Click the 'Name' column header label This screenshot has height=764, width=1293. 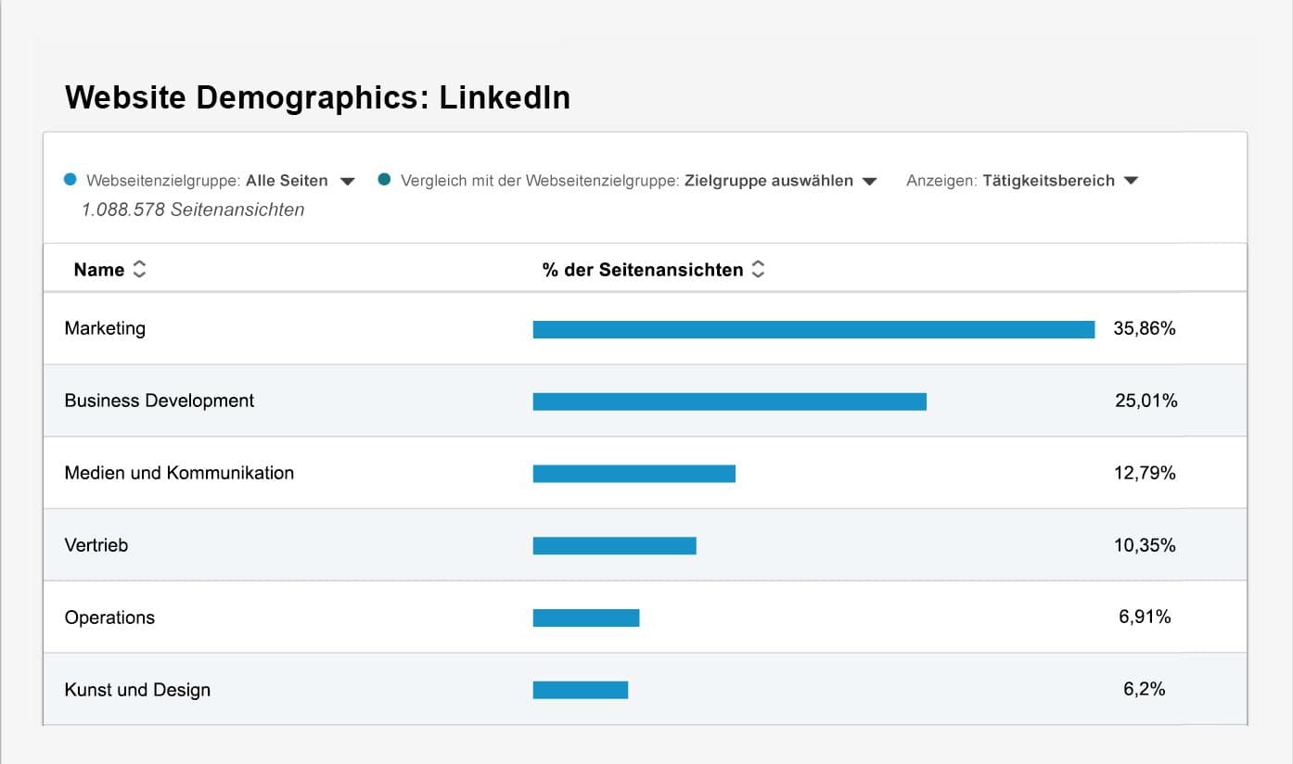click(x=99, y=270)
